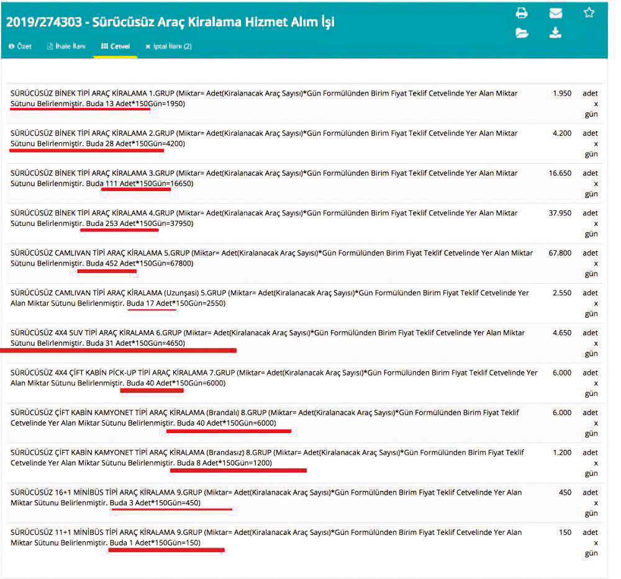
Task: Click quantity value 16.650
Action: (x=560, y=173)
